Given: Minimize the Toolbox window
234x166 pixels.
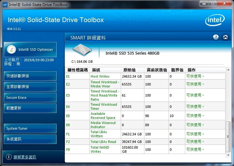Looking at the screenshot, I should coord(204,3).
